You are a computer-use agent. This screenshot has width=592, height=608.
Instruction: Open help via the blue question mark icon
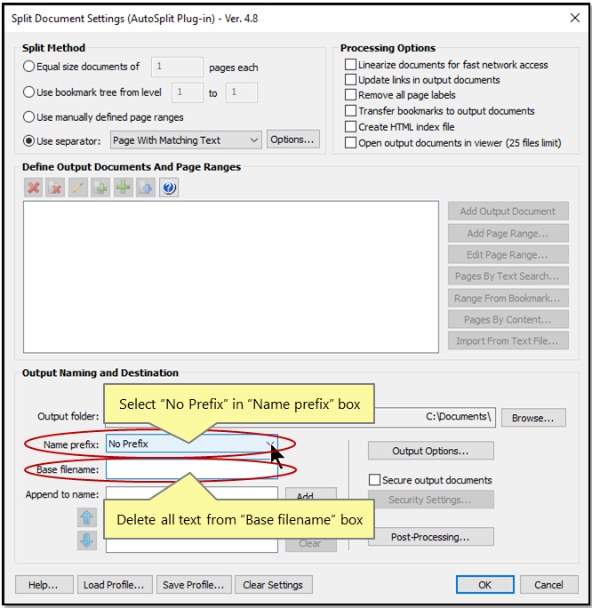[169, 188]
